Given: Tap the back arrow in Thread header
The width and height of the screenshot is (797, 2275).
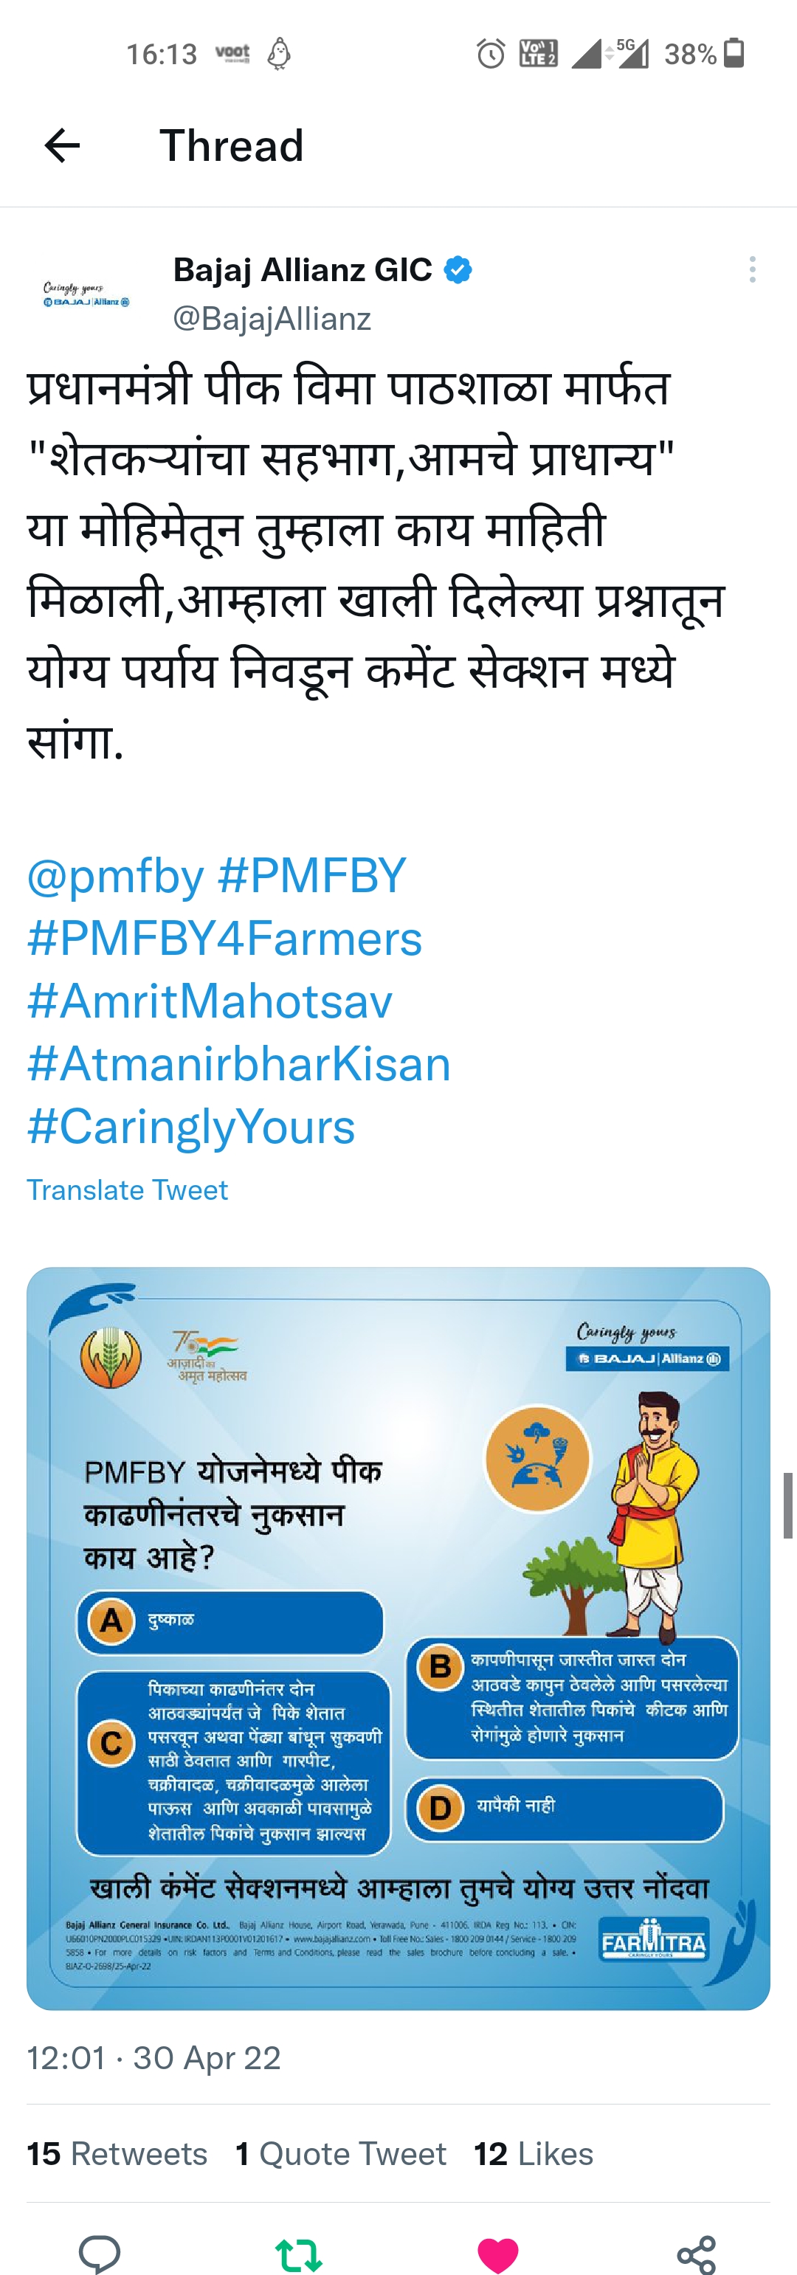Looking at the screenshot, I should (62, 145).
